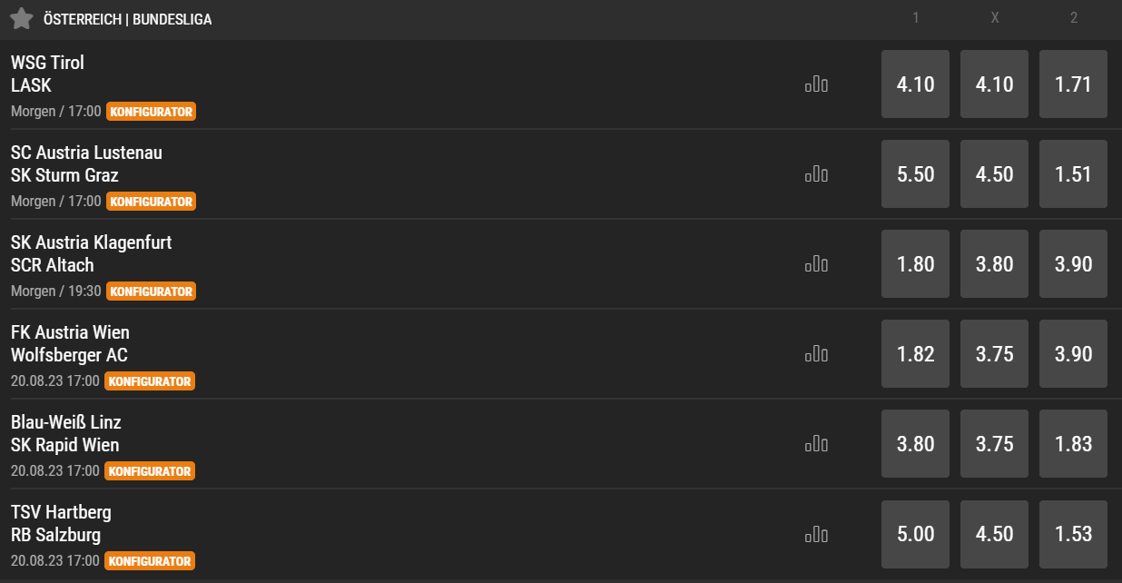Show stats icon for TSV Hartberg vs Salzburg
The width and height of the screenshot is (1122, 583).
coord(816,534)
